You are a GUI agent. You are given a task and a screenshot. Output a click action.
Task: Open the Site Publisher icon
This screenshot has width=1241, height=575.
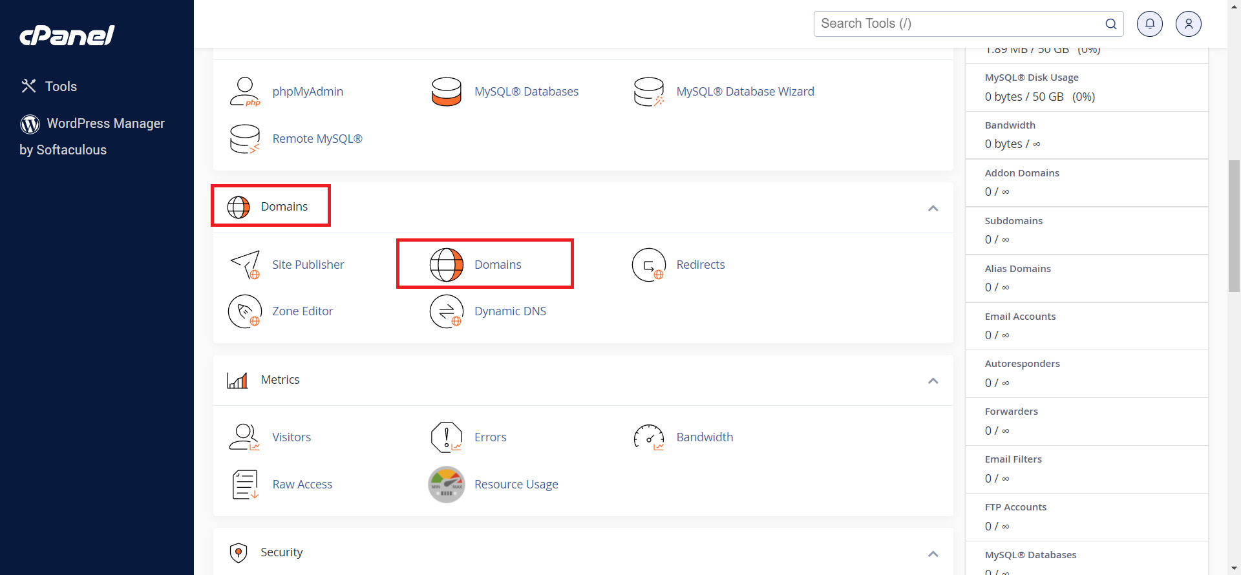tap(245, 265)
